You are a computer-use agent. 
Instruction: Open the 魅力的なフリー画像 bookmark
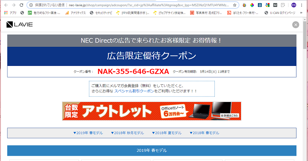[44, 13]
